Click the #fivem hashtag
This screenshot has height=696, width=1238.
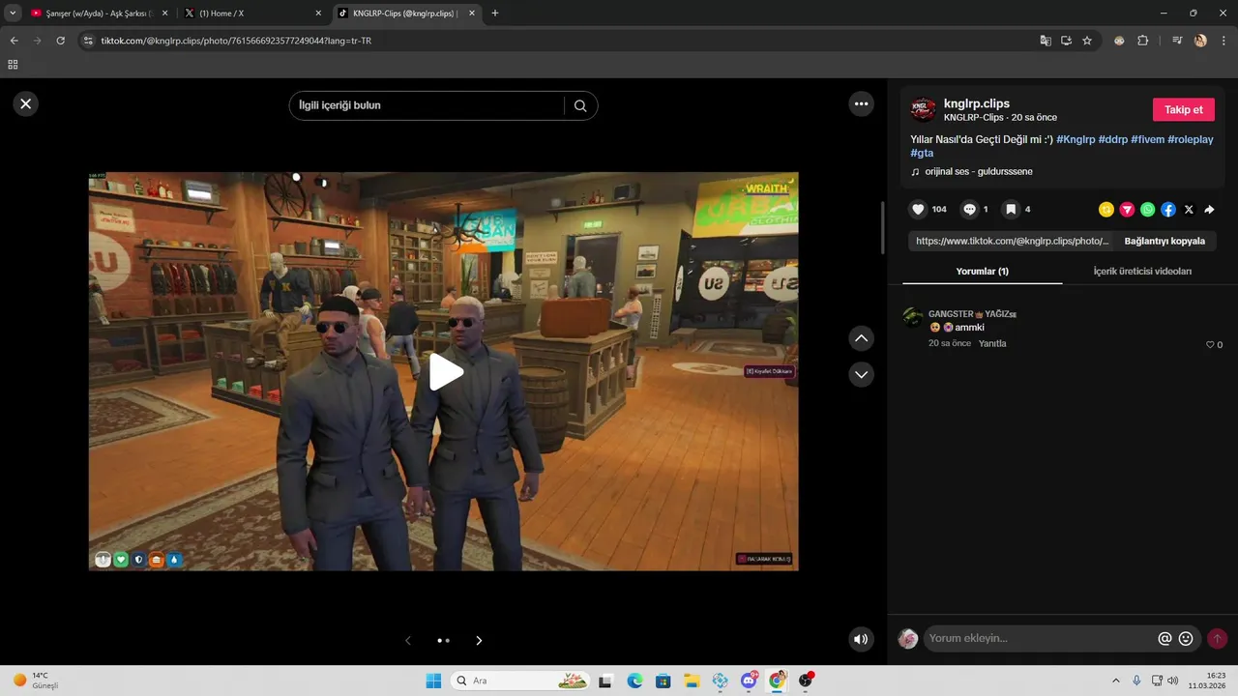[x=1147, y=139]
